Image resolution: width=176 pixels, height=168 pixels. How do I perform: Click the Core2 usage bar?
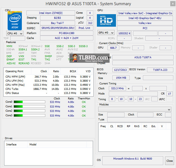tap(29, 111)
